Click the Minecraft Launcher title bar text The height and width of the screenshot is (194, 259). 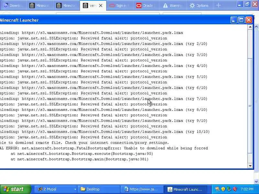(x=19, y=20)
